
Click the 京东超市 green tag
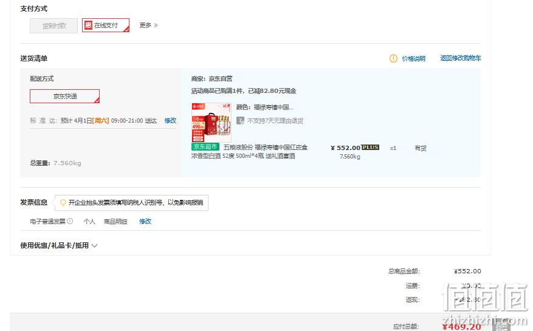(205, 147)
